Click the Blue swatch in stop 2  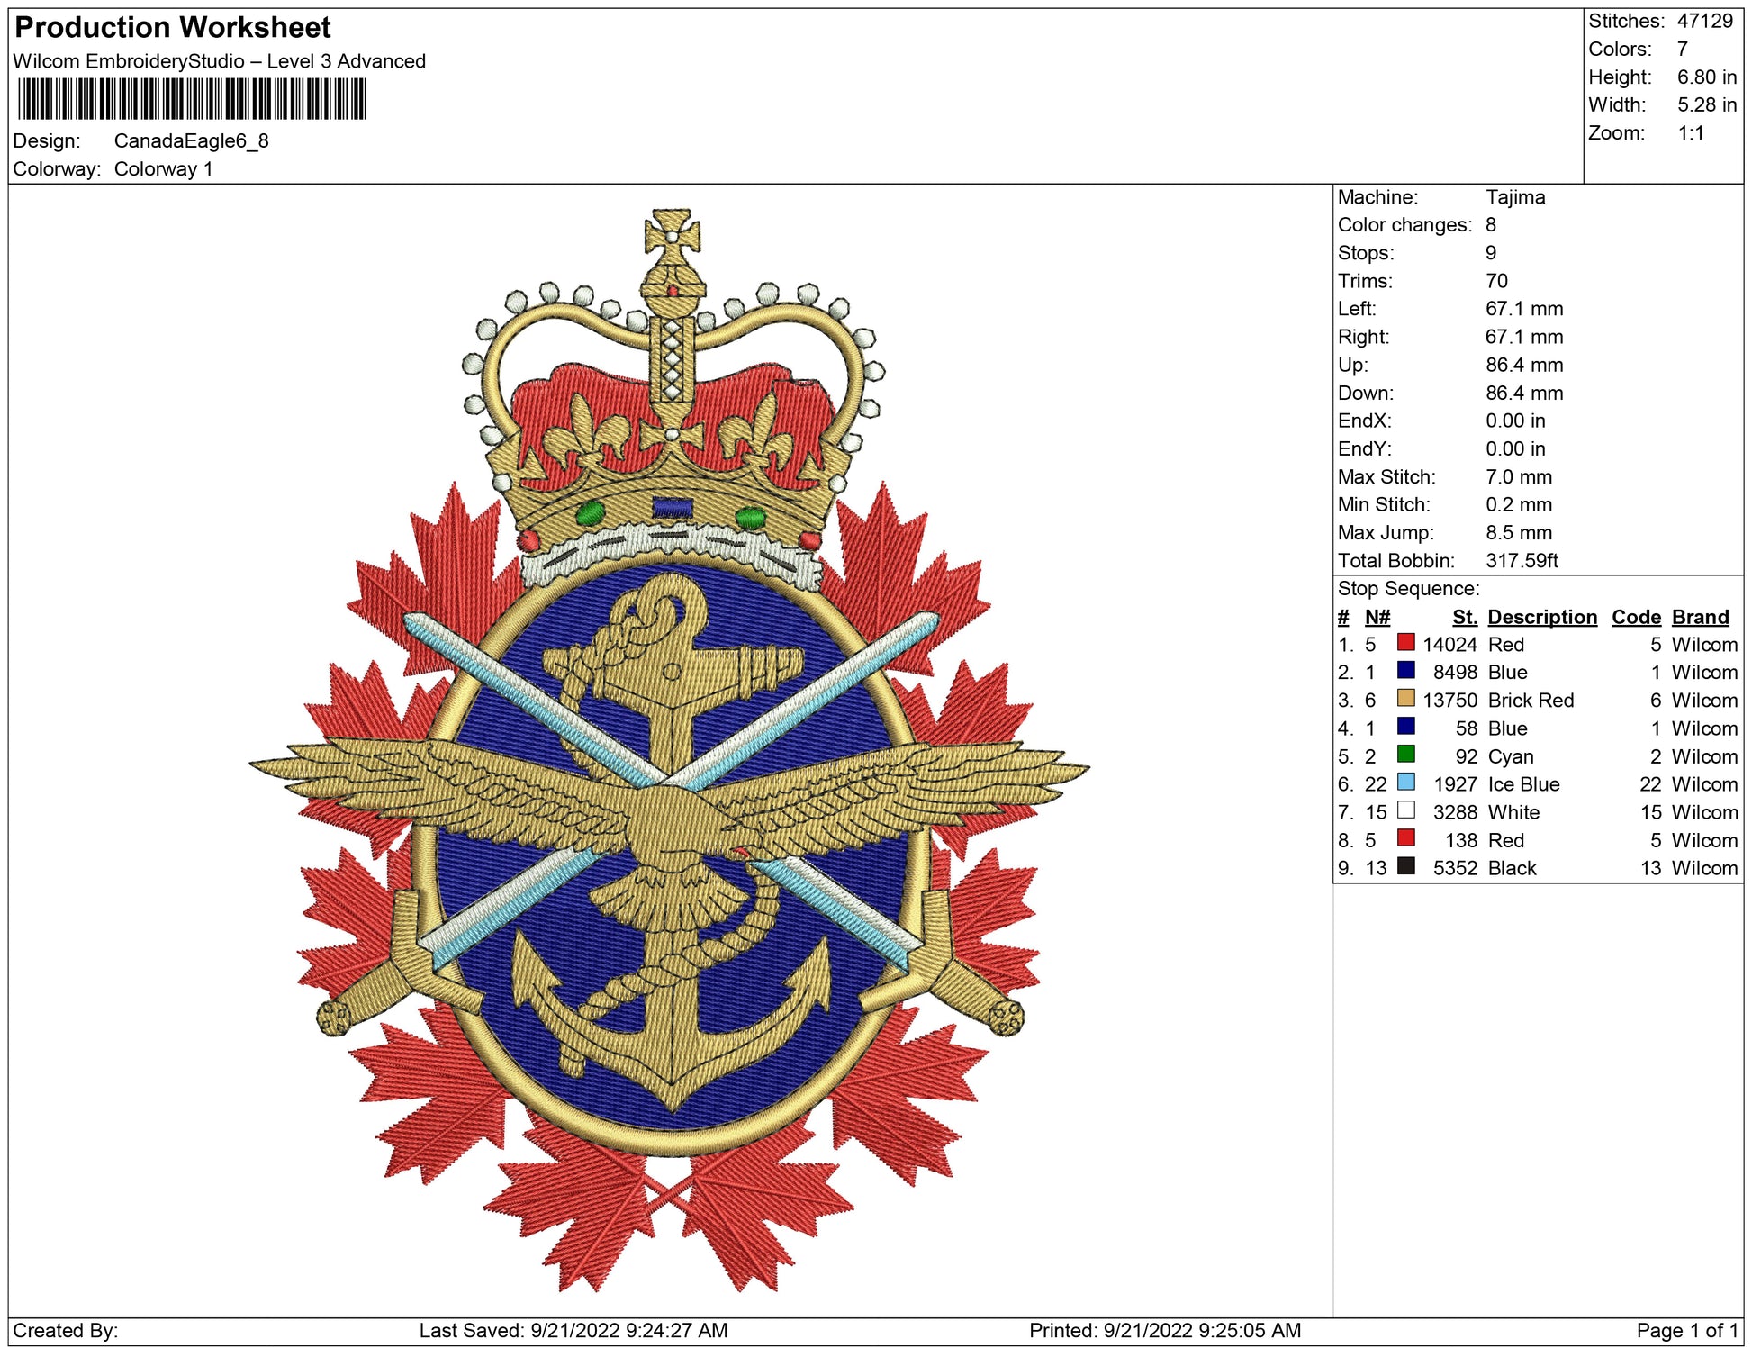pyautogui.click(x=1405, y=670)
